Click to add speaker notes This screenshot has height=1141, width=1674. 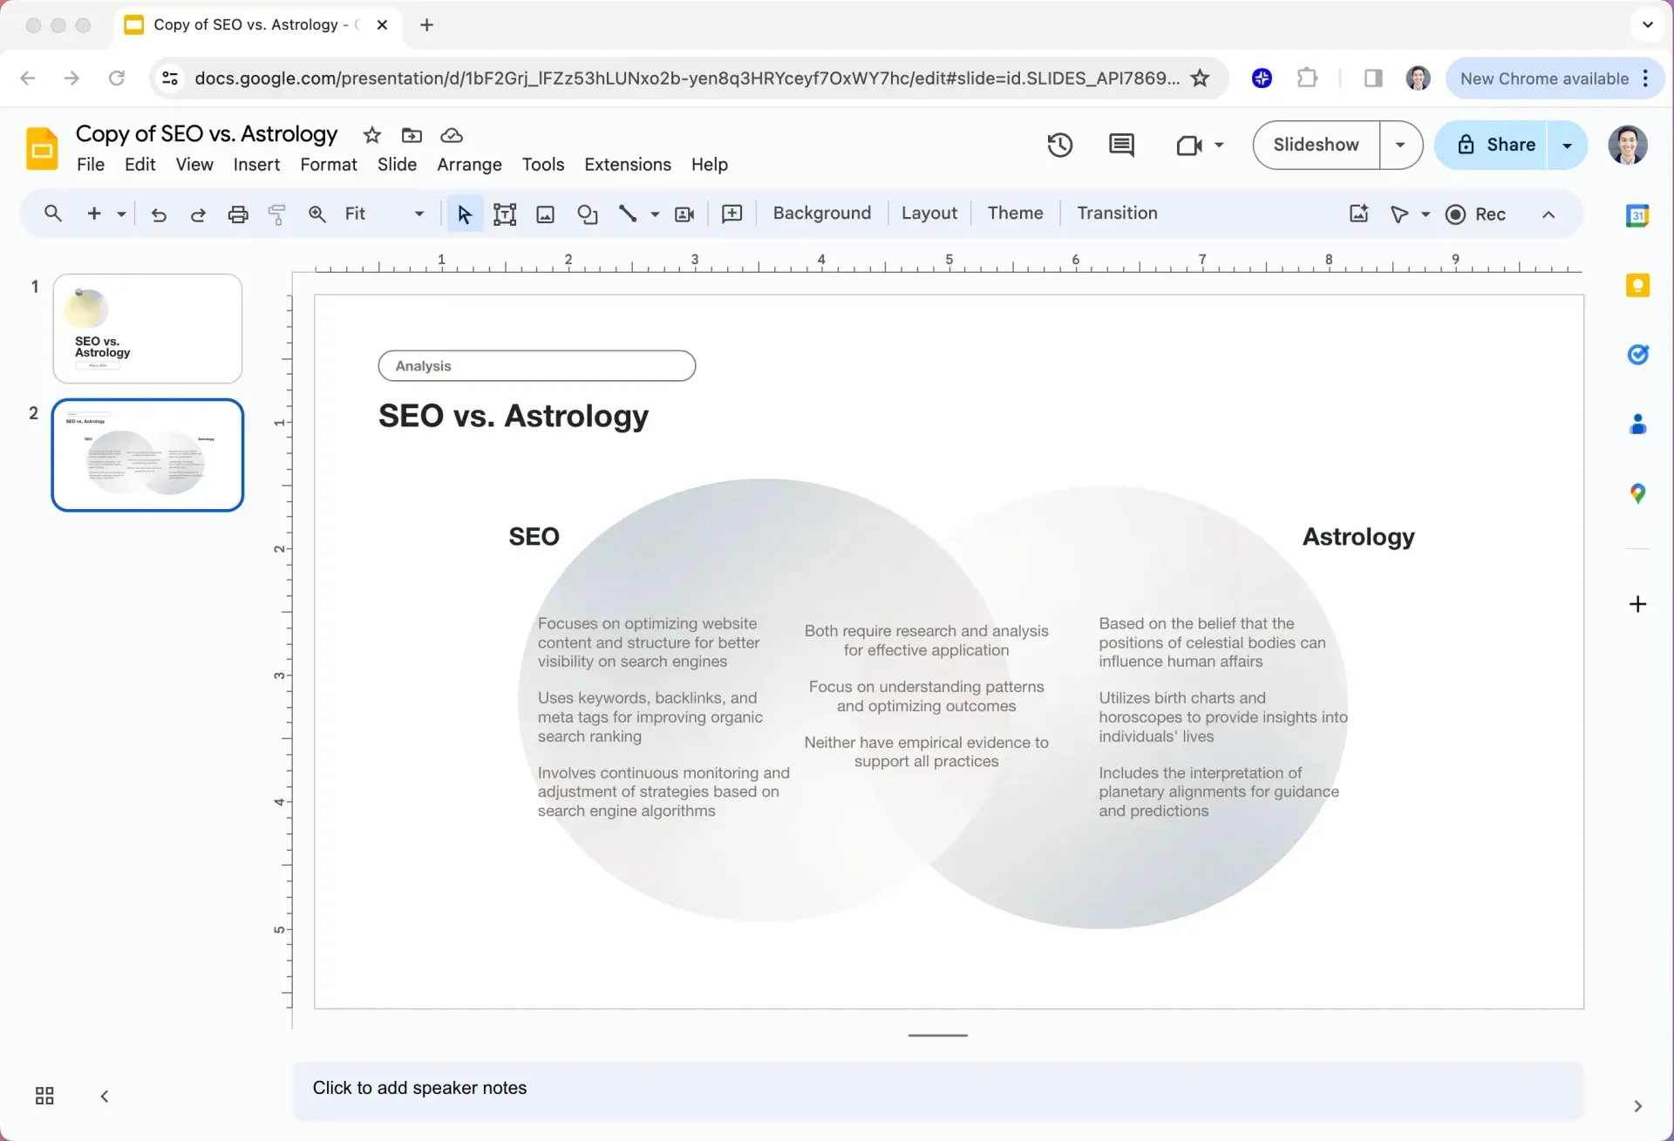click(x=937, y=1089)
